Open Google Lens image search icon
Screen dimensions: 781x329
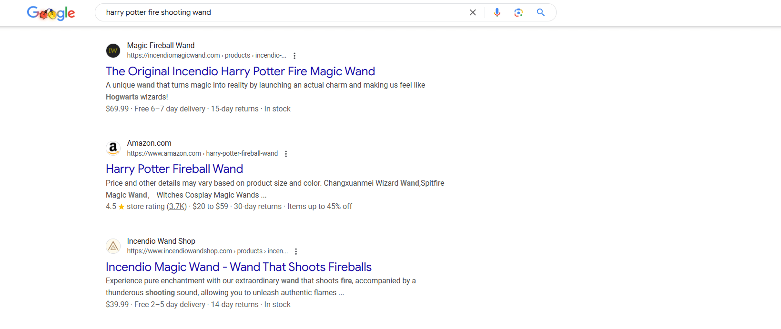coord(518,12)
